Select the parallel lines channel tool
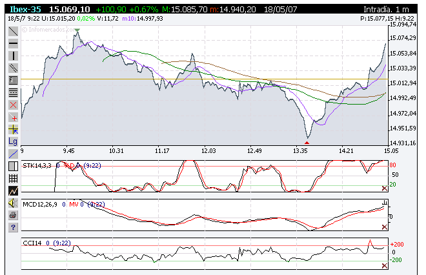 coord(13,68)
